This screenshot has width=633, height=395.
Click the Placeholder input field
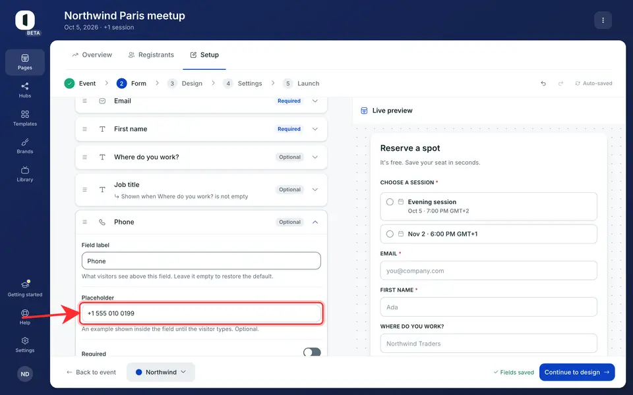pos(201,313)
